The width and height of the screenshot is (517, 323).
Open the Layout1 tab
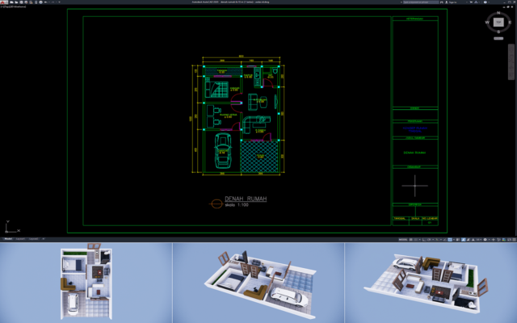click(20, 239)
